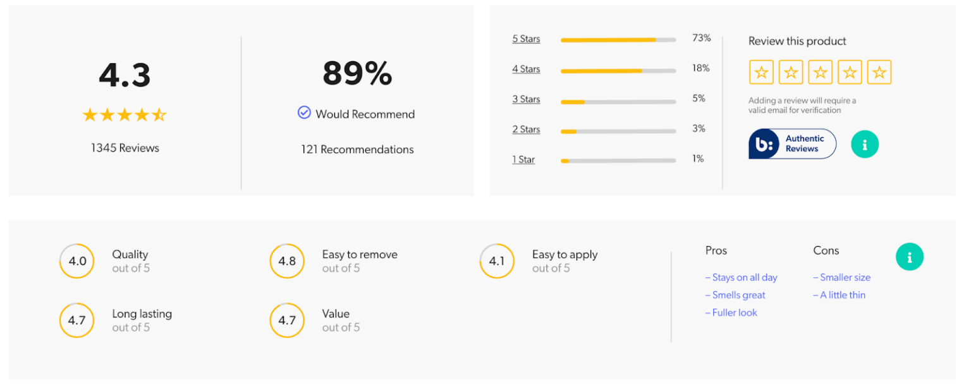This screenshot has width=971, height=385.
Task: Select the first star to review this product
Action: pyautogui.click(x=761, y=72)
